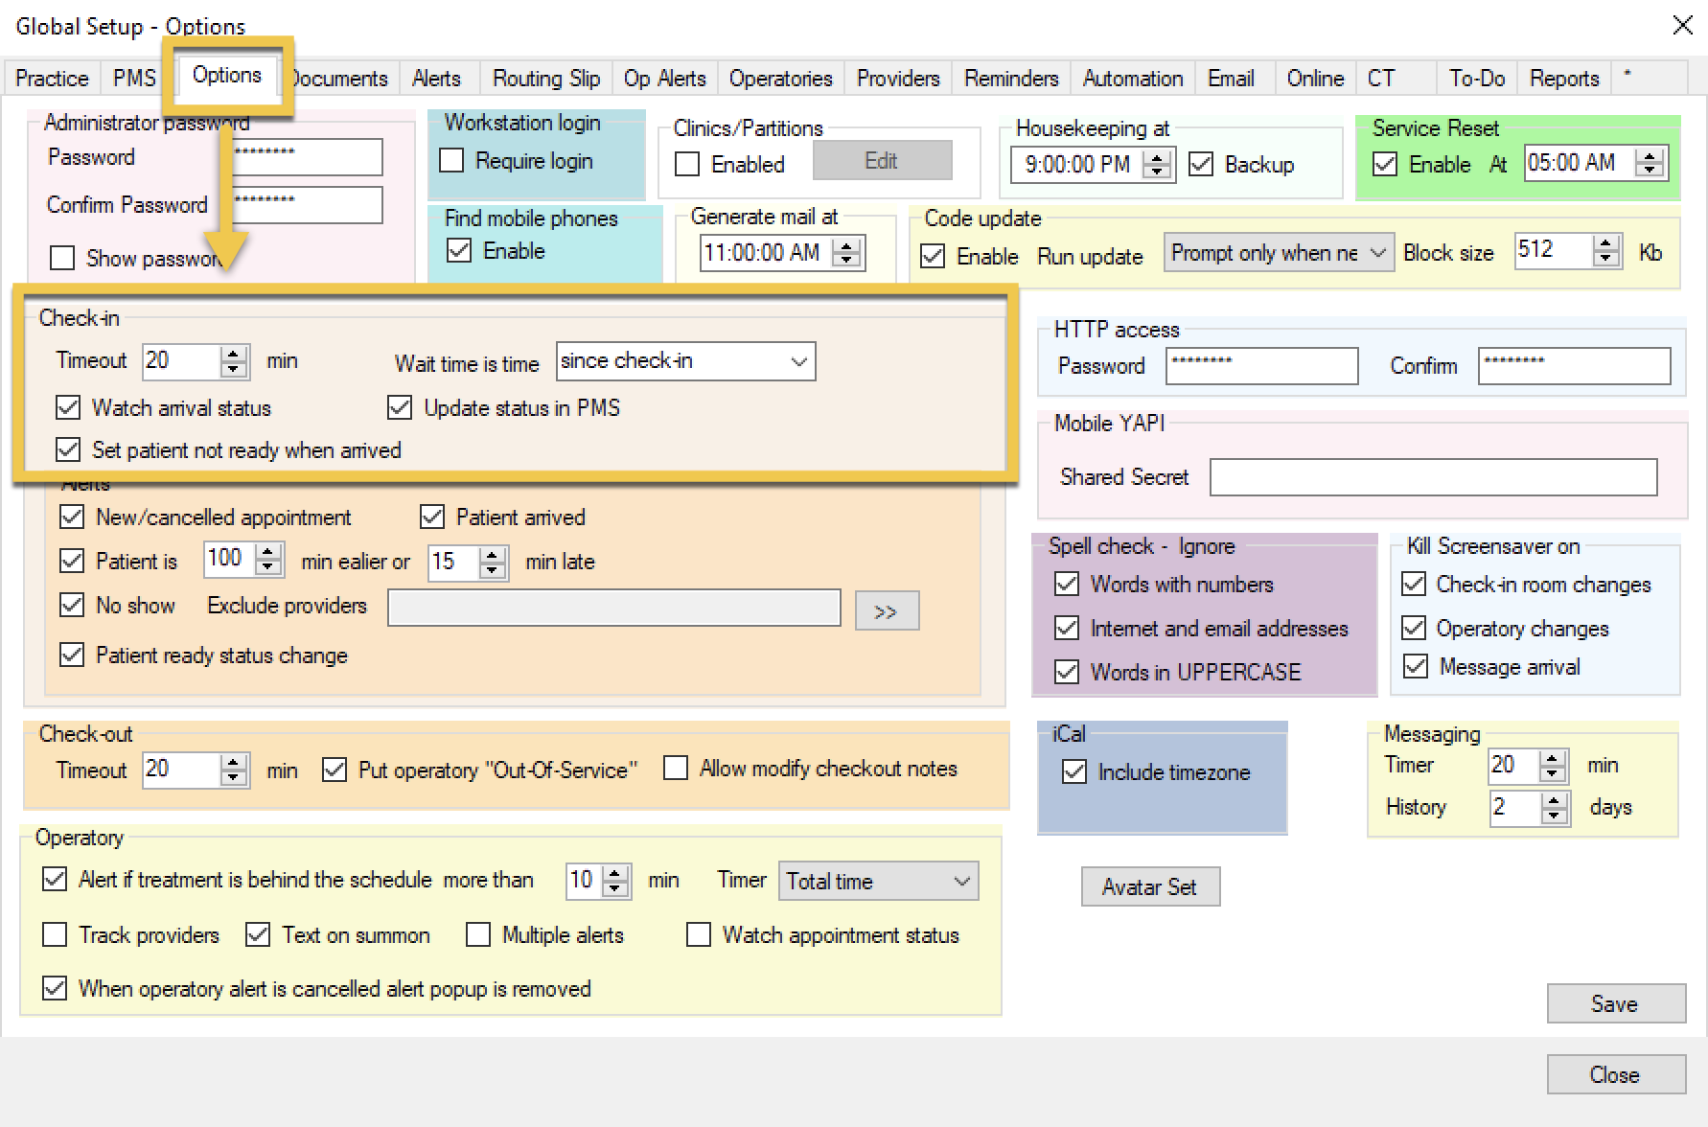Click the Exclude providers field
Image resolution: width=1708 pixels, height=1127 pixels.
[613, 608]
